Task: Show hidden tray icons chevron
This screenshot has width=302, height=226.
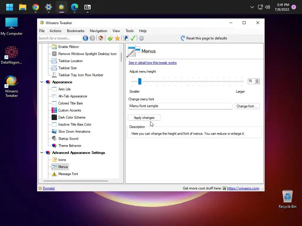Action: (x=252, y=7)
